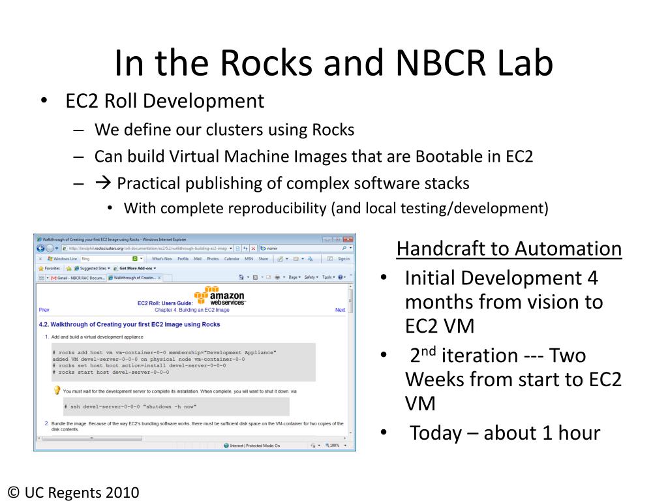Click the blog-this pencil icon in Live toolbar
The width and height of the screenshot is (668, 501).
pyautogui.click(x=280, y=258)
